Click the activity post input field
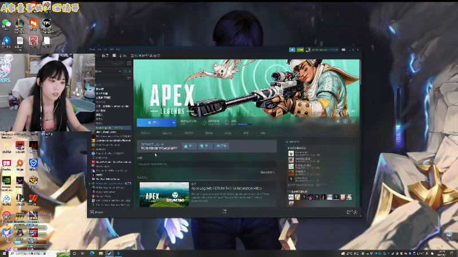This screenshot has width=458, height=257. pyautogui.click(x=207, y=164)
